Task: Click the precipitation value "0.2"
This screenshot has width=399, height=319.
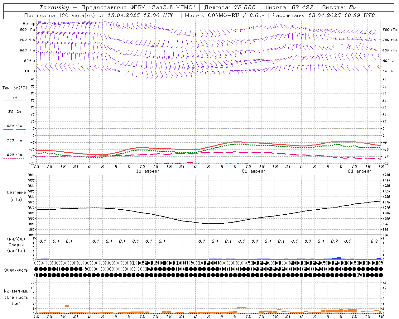Action: [374, 241]
